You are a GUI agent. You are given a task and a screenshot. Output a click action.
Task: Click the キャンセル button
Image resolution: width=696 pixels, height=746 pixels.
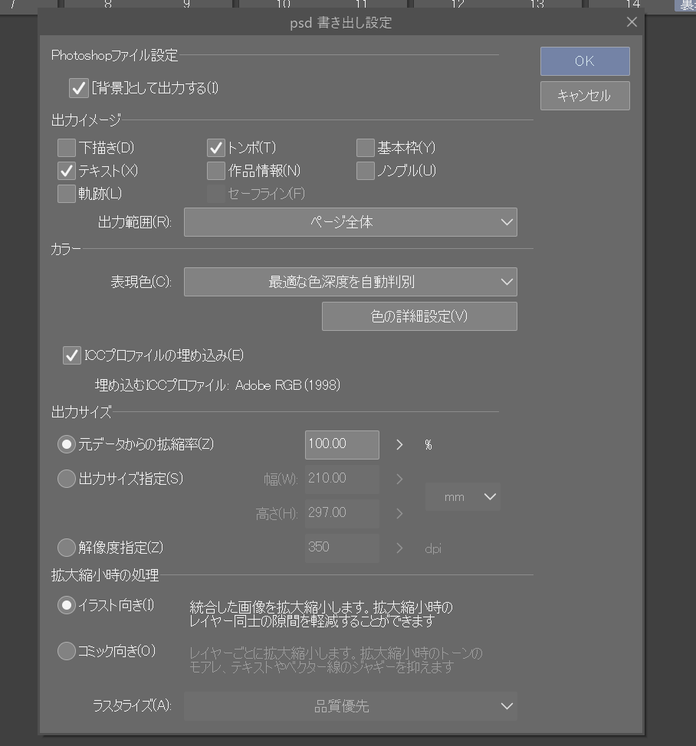pyautogui.click(x=584, y=96)
